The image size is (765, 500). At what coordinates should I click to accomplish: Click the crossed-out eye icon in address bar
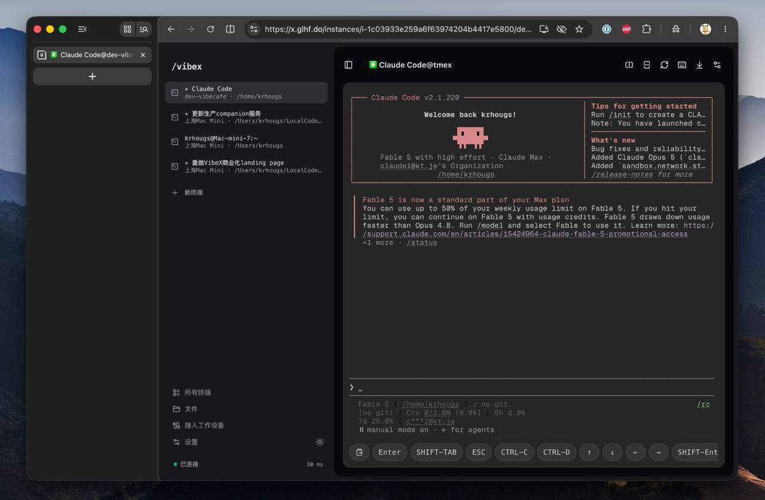[561, 29]
